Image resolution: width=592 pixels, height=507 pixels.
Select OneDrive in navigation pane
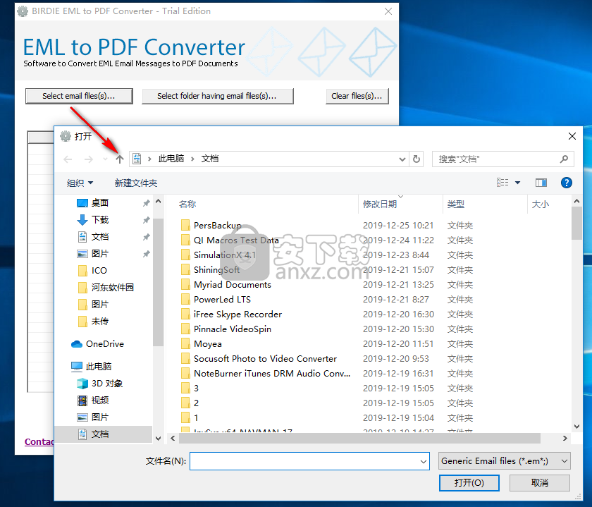[105, 344]
